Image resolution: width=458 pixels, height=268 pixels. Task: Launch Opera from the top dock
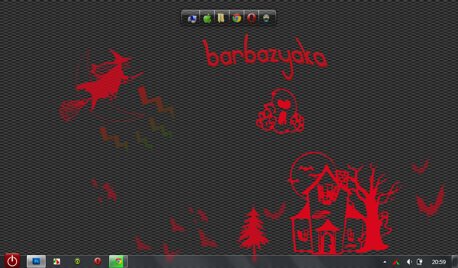(x=251, y=18)
